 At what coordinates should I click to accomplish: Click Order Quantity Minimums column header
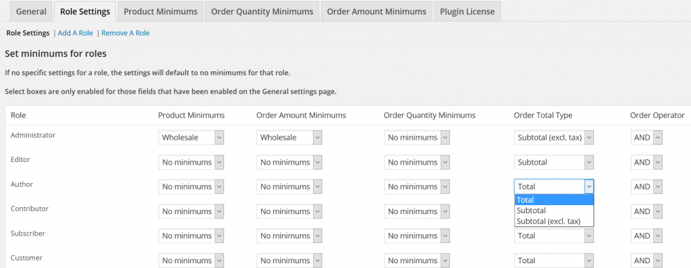pos(430,115)
